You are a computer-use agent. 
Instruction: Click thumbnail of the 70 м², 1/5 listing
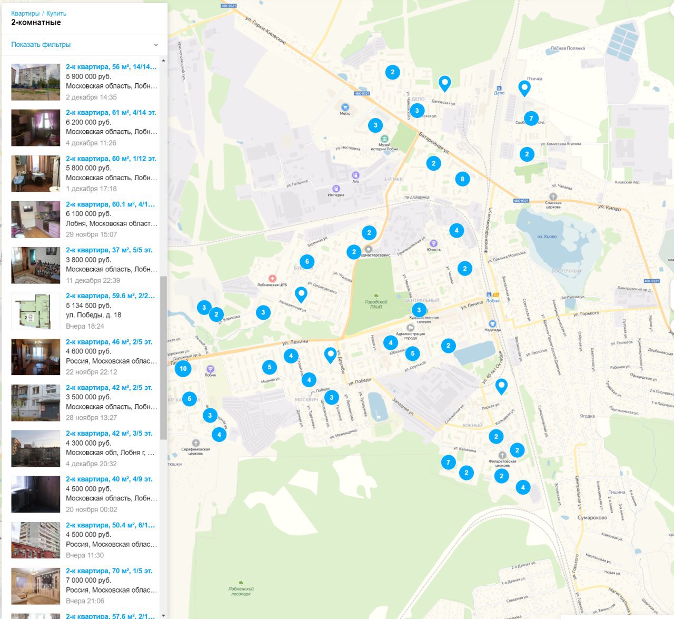(36, 586)
